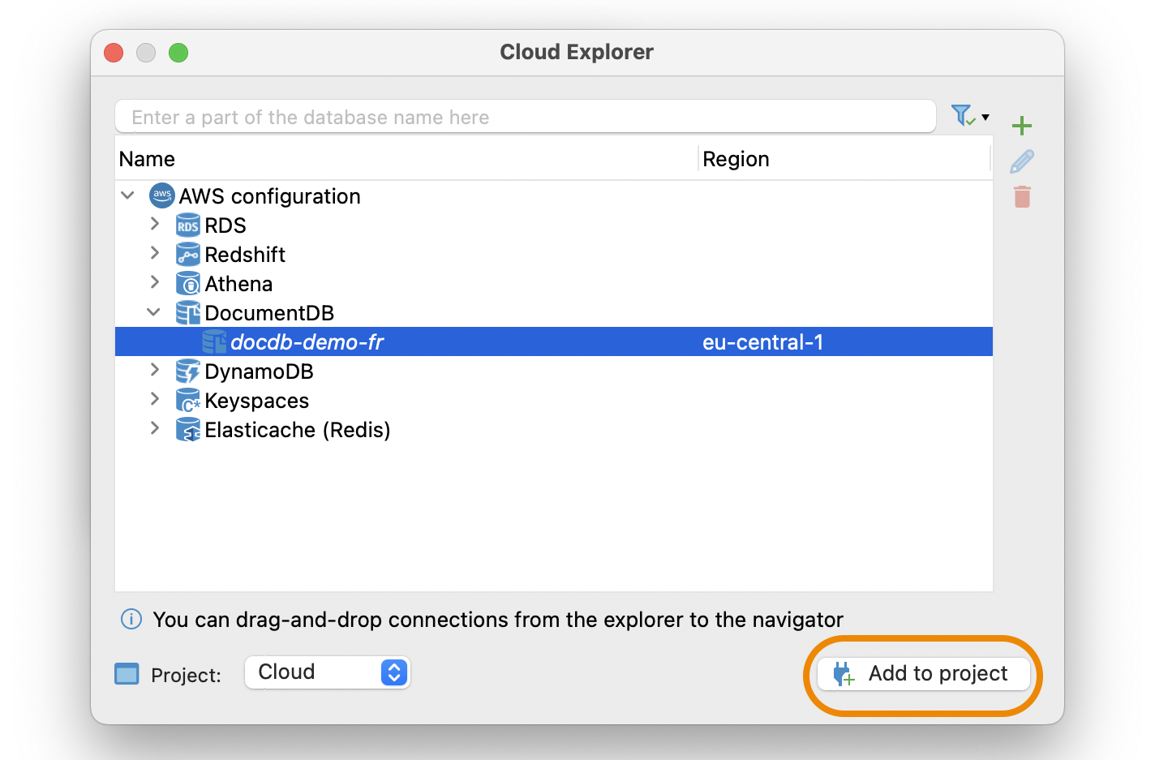Click the Add to project button
The image size is (1155, 760).
click(x=923, y=673)
